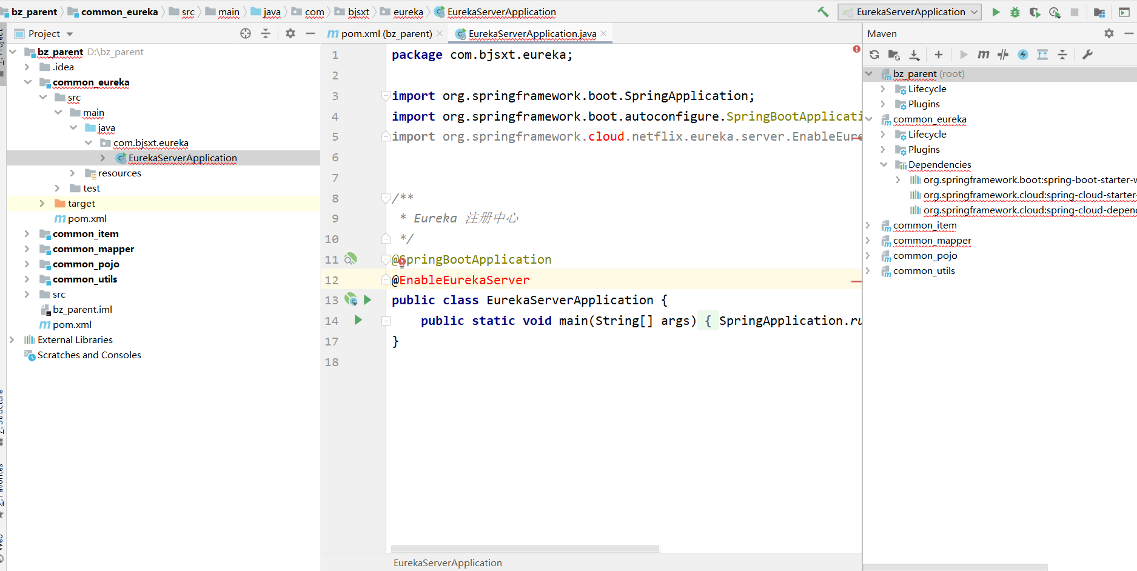1137x571 pixels.
Task: Expand the folded main method on line 14
Action: pyautogui.click(x=386, y=321)
